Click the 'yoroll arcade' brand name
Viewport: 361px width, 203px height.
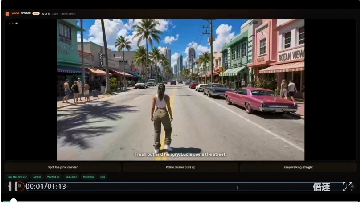click(21, 13)
